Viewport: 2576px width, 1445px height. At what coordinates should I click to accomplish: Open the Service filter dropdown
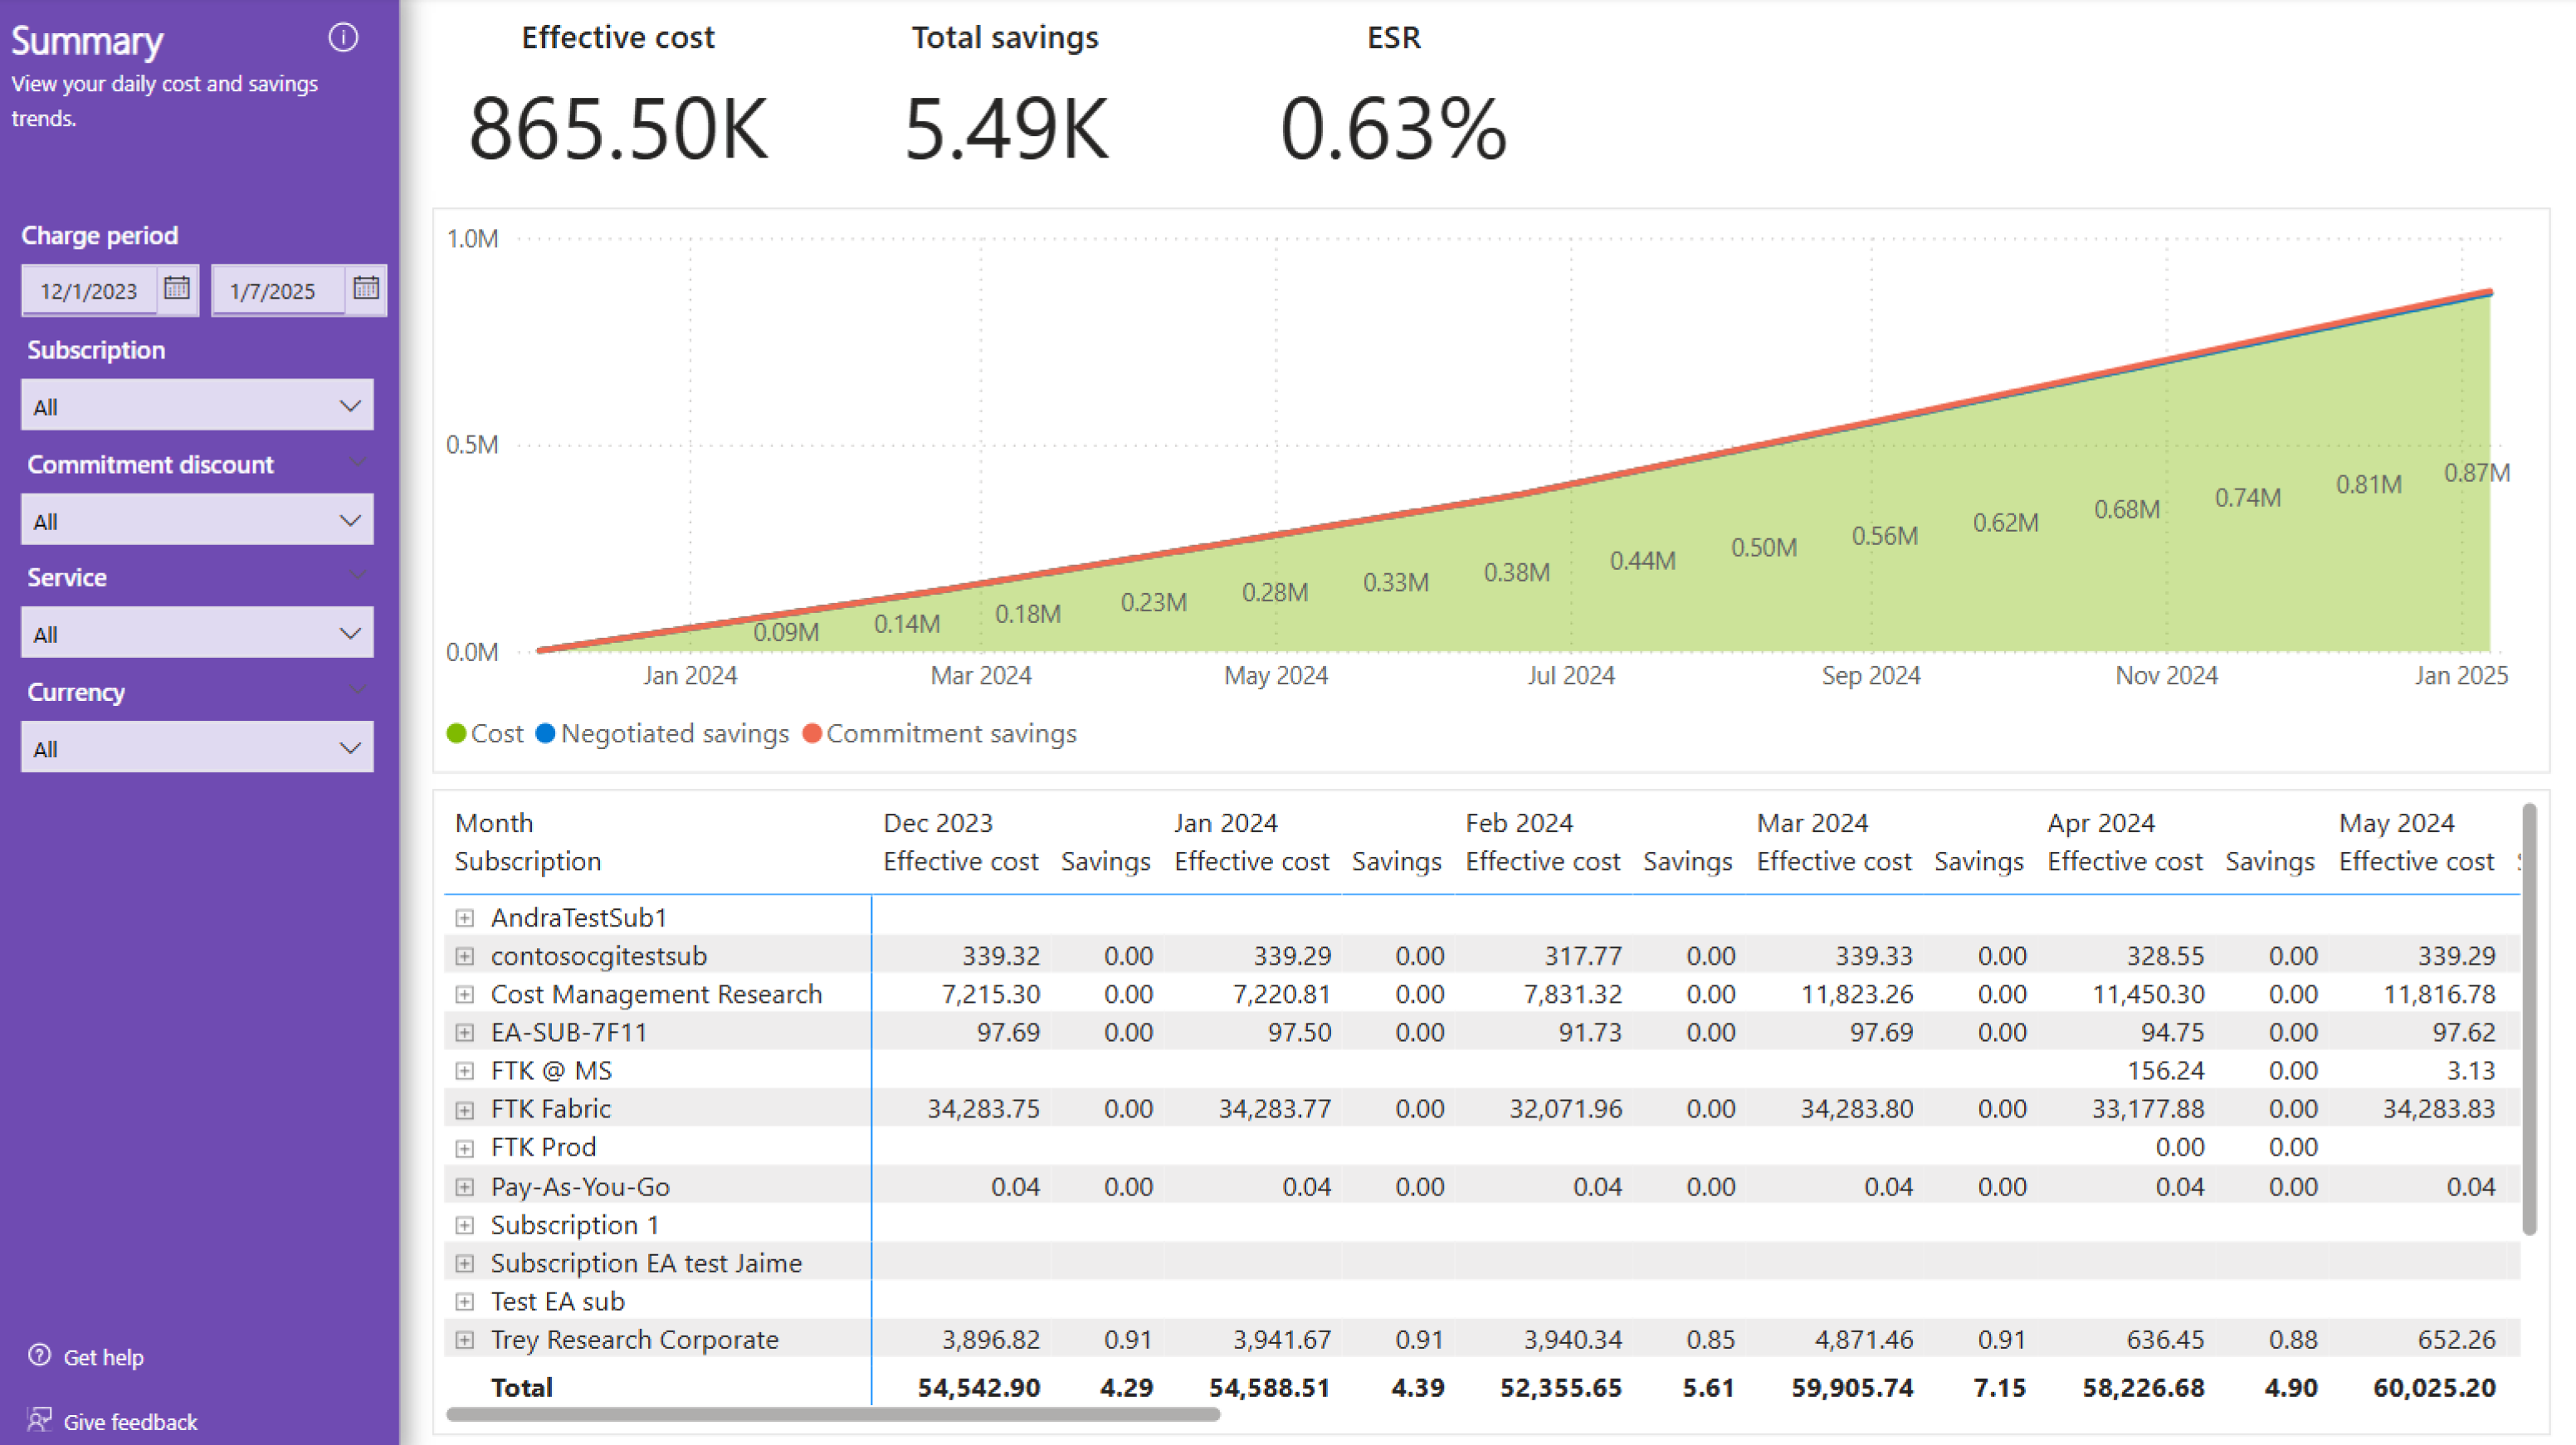197,634
